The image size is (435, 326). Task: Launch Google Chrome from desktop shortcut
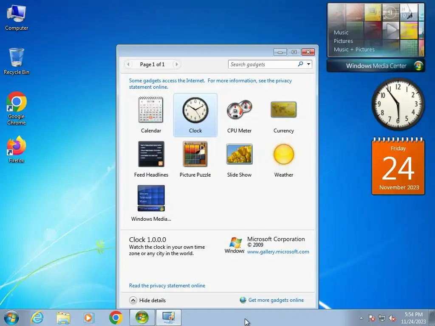(x=17, y=108)
